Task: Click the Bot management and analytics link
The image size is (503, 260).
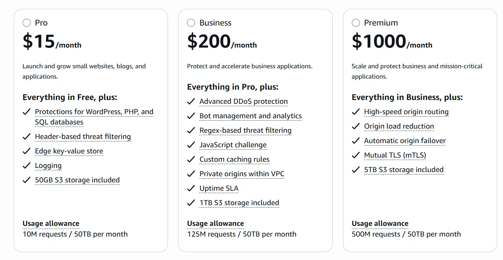Action: click(x=250, y=116)
